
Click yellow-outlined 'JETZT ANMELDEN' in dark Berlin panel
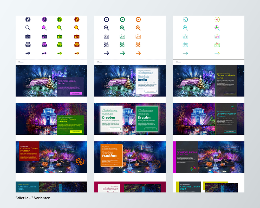coord(230,93)
